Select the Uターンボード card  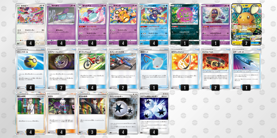click(246, 69)
